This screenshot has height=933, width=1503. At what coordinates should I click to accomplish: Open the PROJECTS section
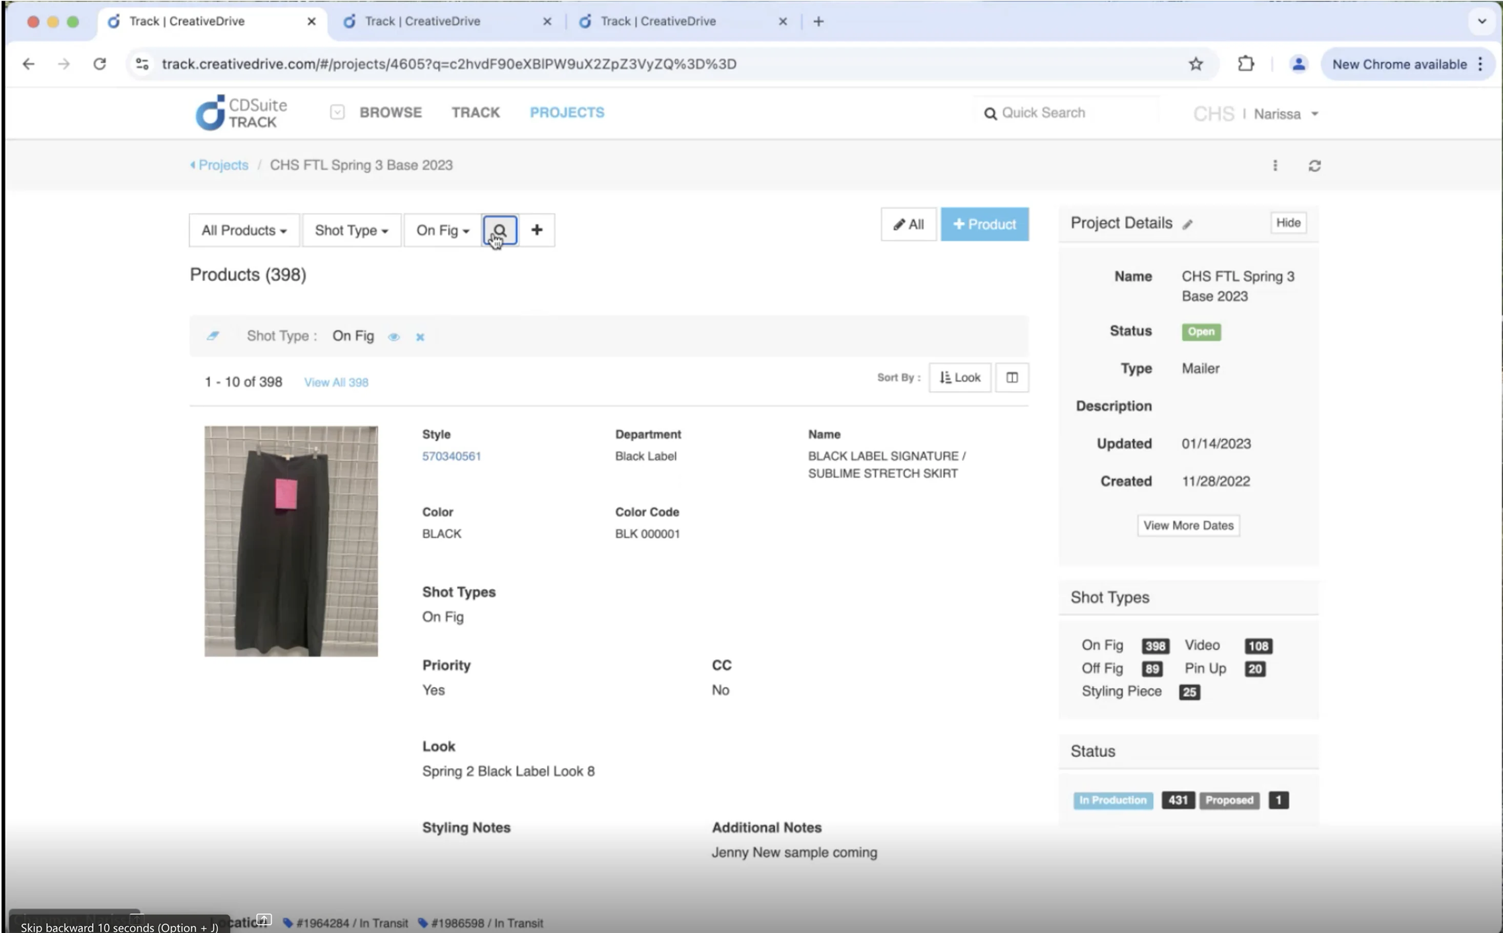click(x=567, y=112)
